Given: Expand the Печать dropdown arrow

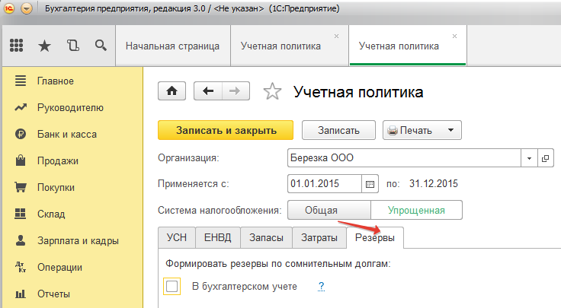Looking at the screenshot, I should 451,130.
